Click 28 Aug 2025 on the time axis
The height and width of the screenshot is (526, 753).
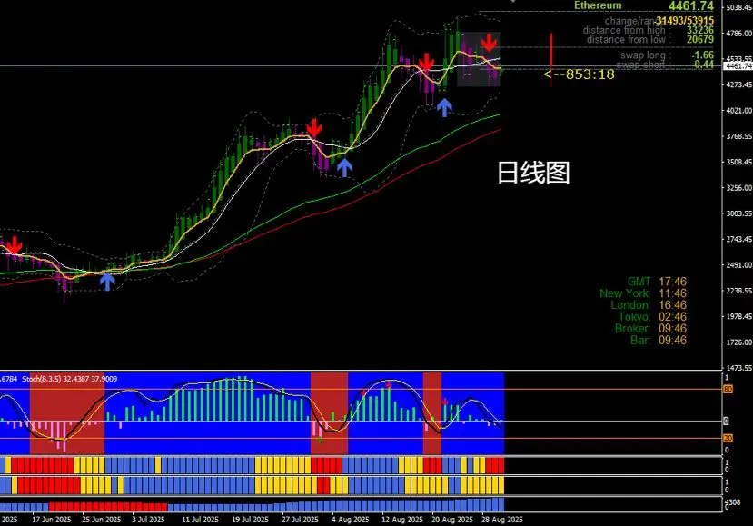(501, 520)
